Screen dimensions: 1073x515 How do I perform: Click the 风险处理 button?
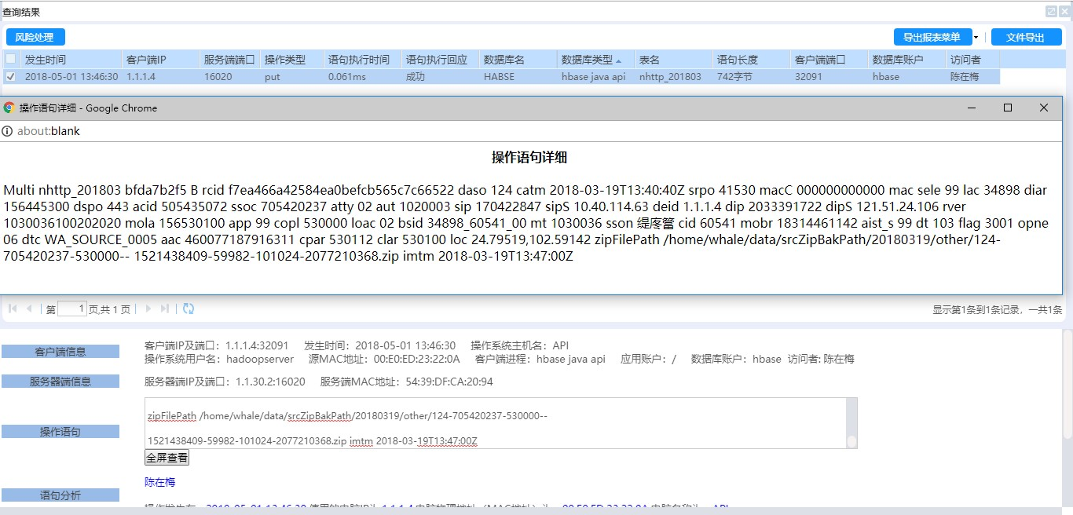click(x=35, y=38)
